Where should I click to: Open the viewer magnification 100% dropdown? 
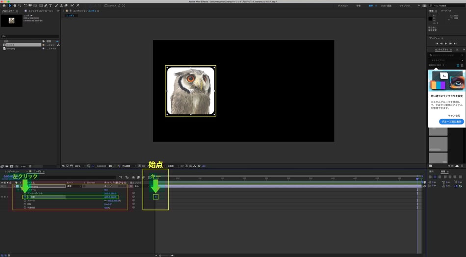[x=78, y=166]
